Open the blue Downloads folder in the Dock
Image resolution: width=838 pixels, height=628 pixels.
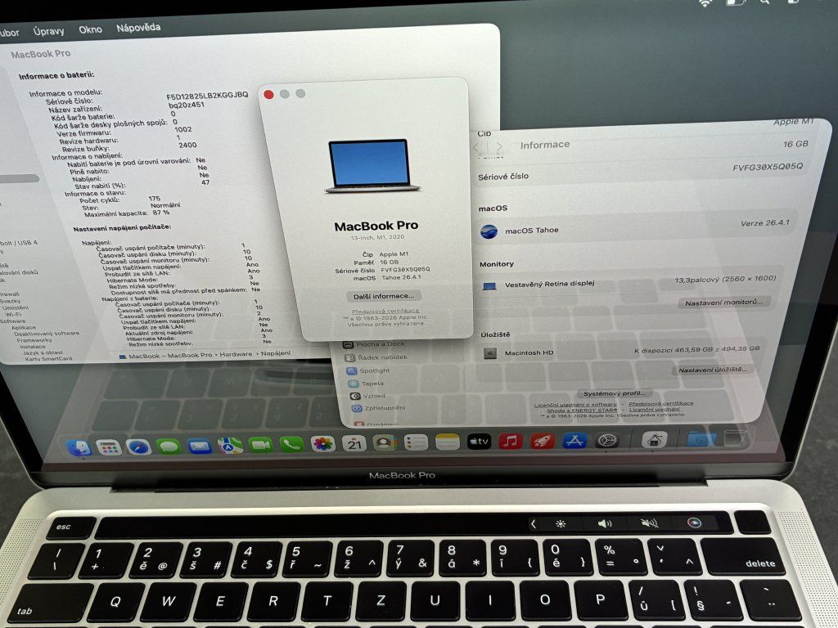click(701, 439)
